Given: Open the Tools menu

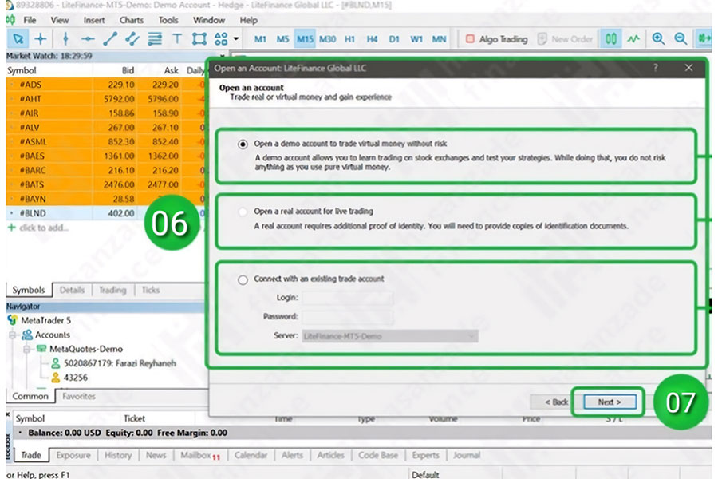Looking at the screenshot, I should click(168, 20).
